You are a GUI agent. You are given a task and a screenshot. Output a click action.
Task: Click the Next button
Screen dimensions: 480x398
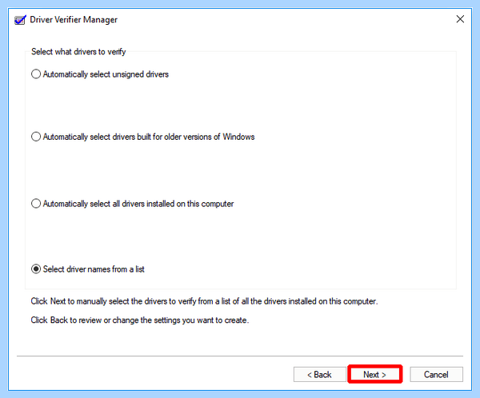click(374, 374)
